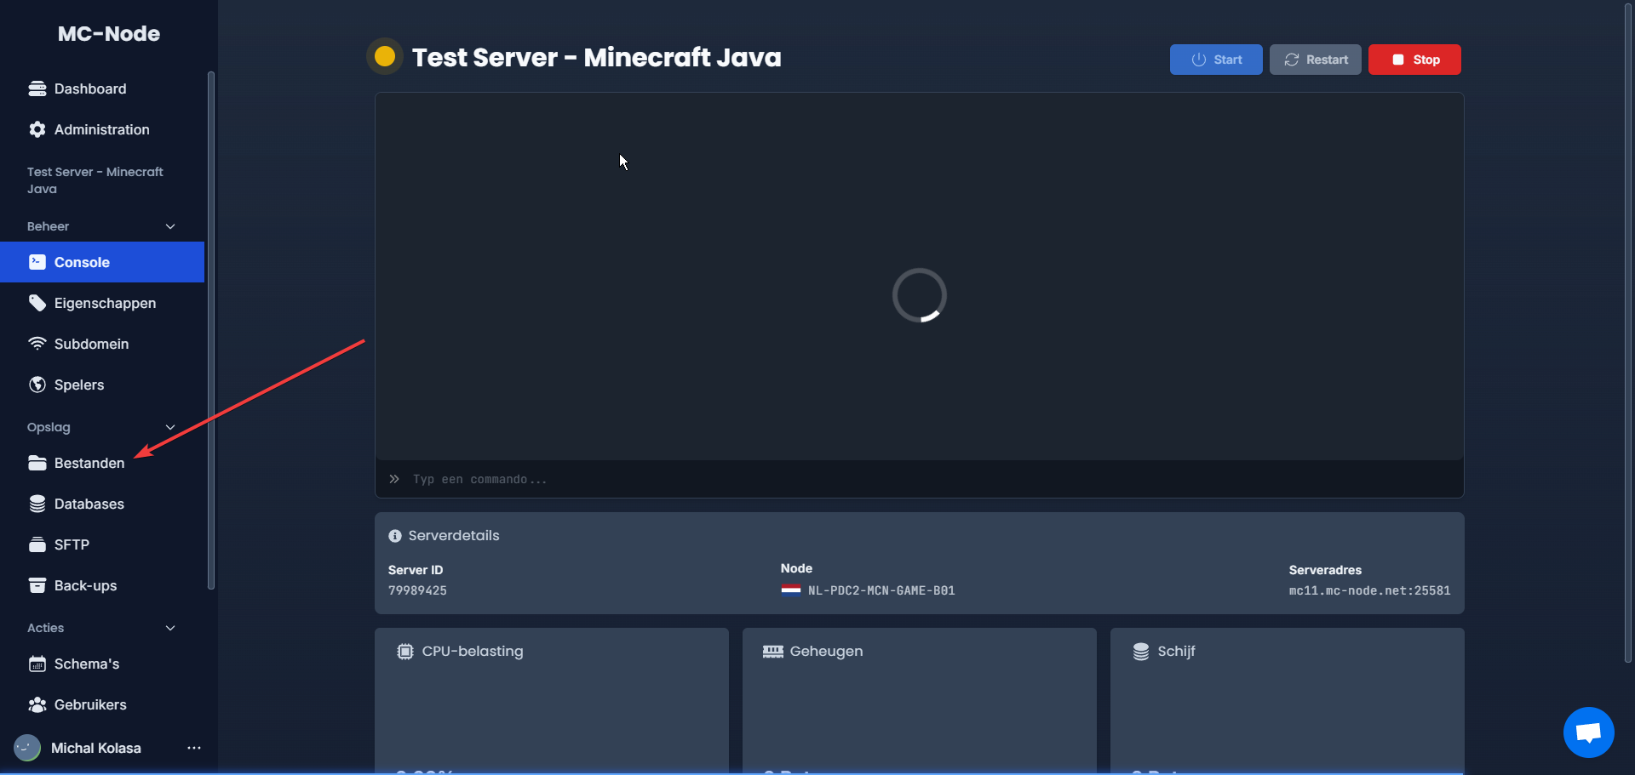The width and height of the screenshot is (1635, 775).
Task: Click the Schijf disk icon
Action: tap(1141, 652)
